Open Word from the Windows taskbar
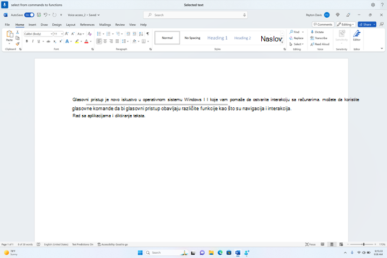Viewport: 387px width, 258px height. (x=238, y=253)
